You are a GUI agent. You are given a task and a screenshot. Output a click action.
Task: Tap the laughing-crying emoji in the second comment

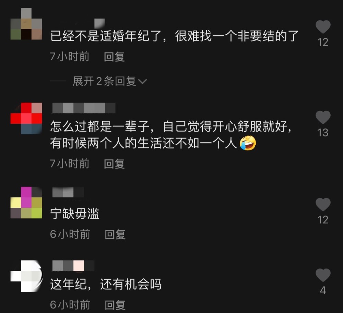(x=248, y=143)
